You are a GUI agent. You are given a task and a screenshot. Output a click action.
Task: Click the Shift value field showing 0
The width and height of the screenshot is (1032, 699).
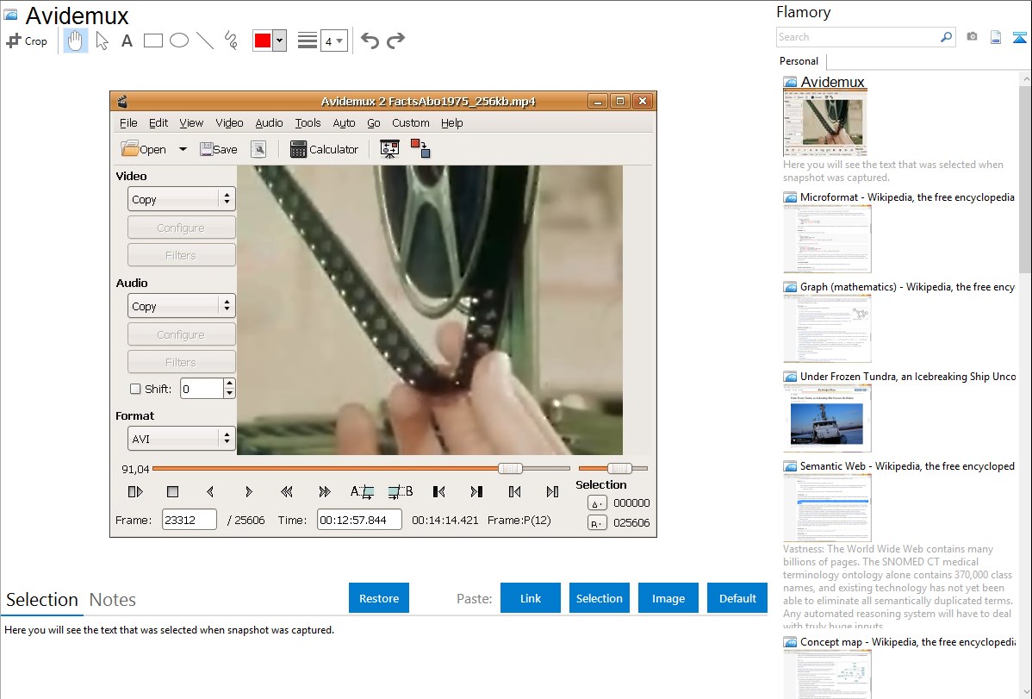(202, 389)
